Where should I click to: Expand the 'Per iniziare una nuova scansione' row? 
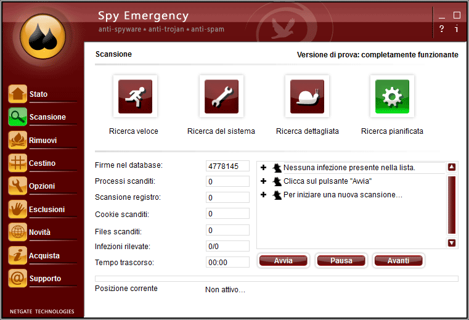click(264, 195)
